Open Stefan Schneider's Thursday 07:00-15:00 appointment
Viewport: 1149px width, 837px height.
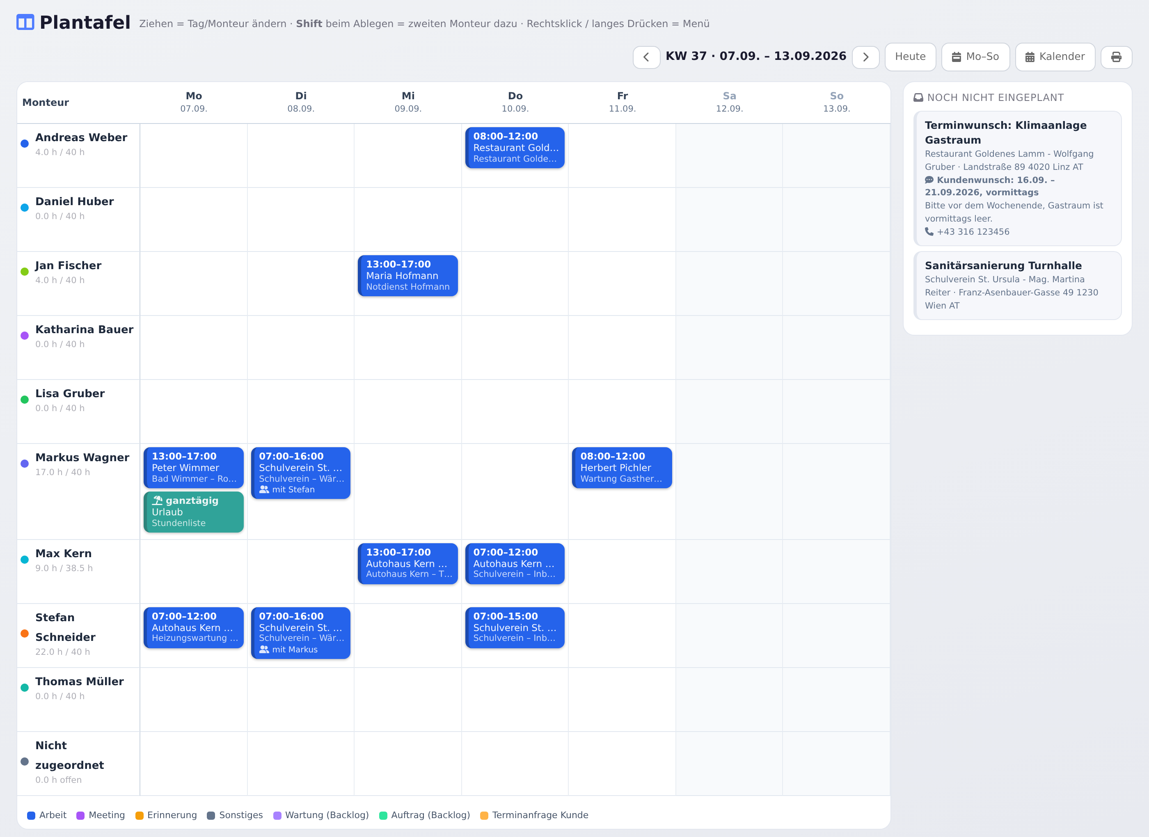pyautogui.click(x=515, y=628)
